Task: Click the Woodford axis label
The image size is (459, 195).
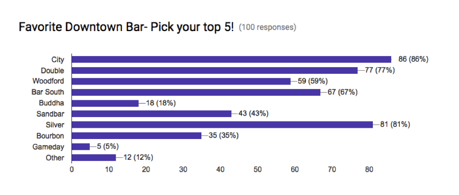Action: coord(48,81)
